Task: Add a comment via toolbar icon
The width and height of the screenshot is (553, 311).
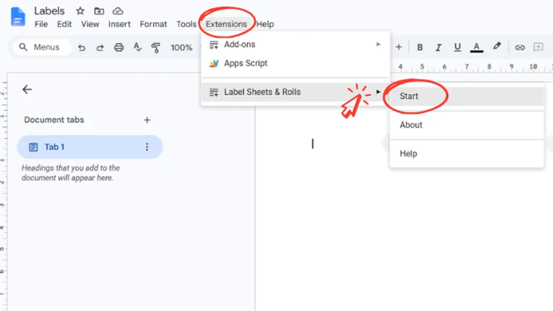Action: (538, 47)
